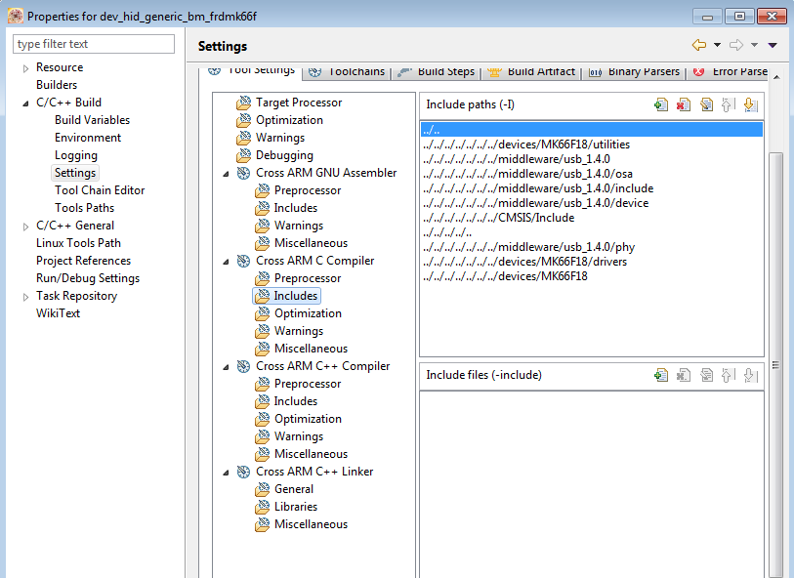Switch to the Toolchains tab
794x578 pixels.
347,72
